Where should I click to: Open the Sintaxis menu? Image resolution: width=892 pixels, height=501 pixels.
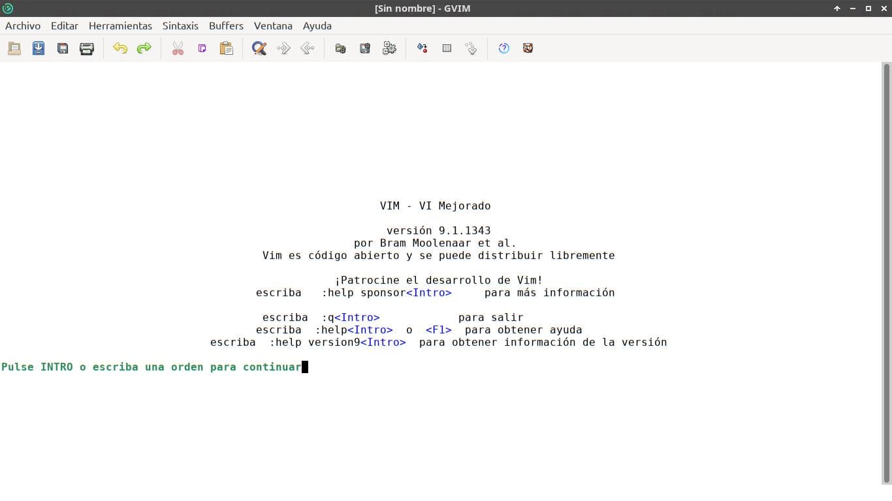click(x=180, y=26)
